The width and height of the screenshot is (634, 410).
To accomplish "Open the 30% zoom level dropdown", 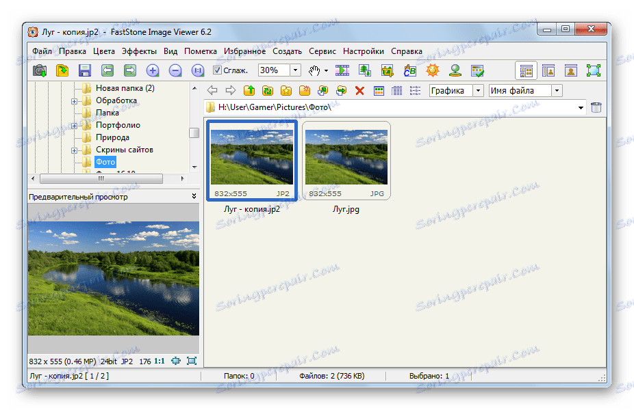I will [296, 70].
